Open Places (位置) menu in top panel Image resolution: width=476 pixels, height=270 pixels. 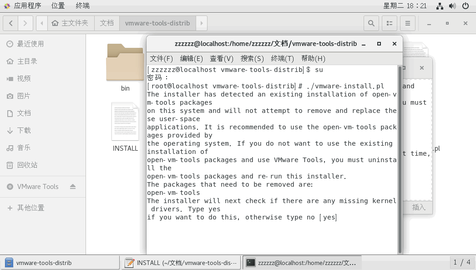click(58, 6)
